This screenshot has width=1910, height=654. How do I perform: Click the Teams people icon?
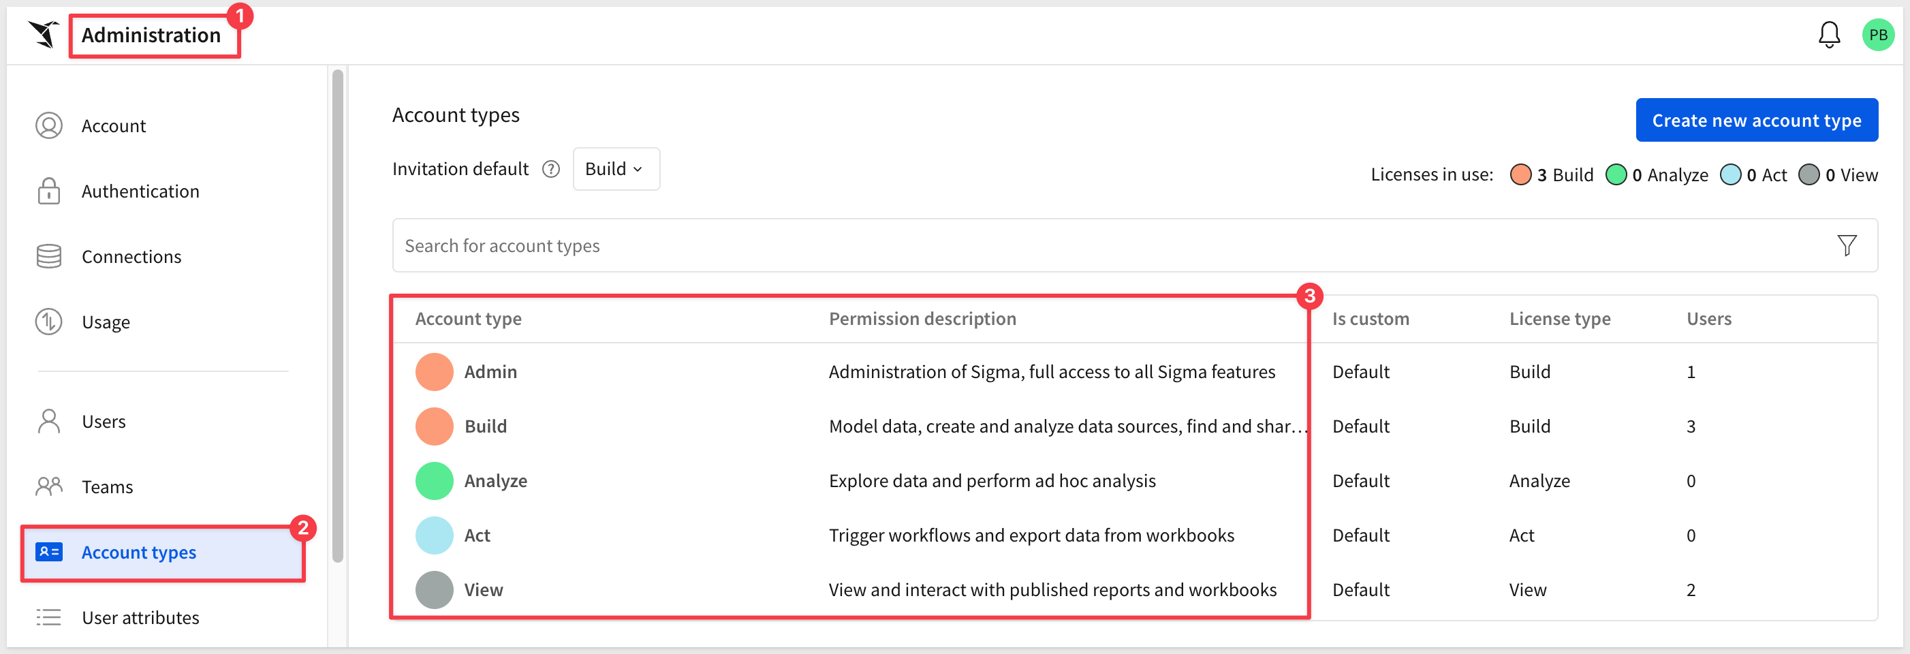tap(49, 486)
